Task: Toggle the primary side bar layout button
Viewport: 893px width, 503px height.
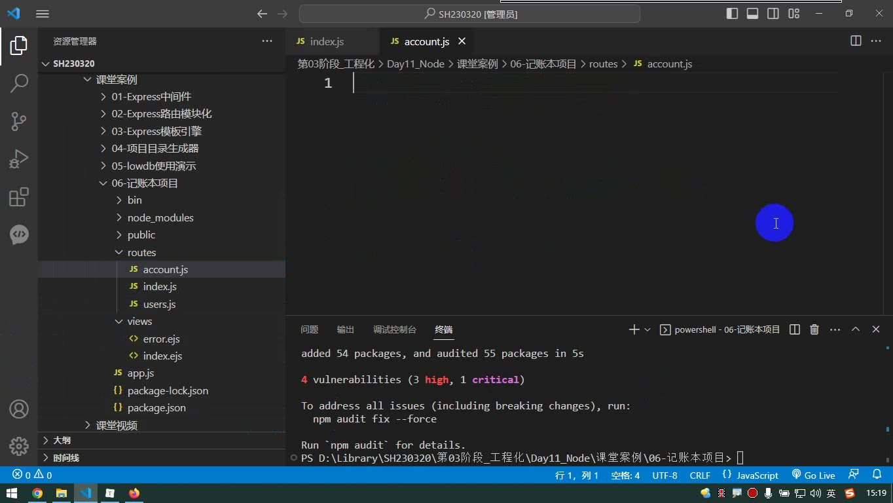Action: pos(733,13)
